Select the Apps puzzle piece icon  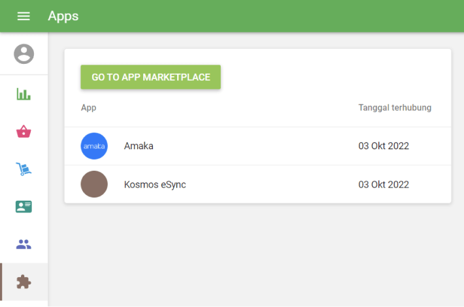pos(24,282)
